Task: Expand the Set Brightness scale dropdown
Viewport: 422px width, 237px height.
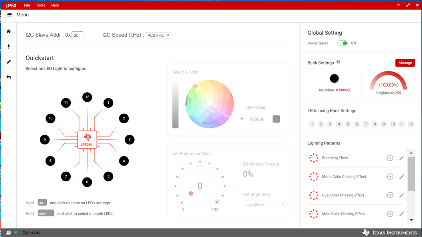Action: click(264, 204)
